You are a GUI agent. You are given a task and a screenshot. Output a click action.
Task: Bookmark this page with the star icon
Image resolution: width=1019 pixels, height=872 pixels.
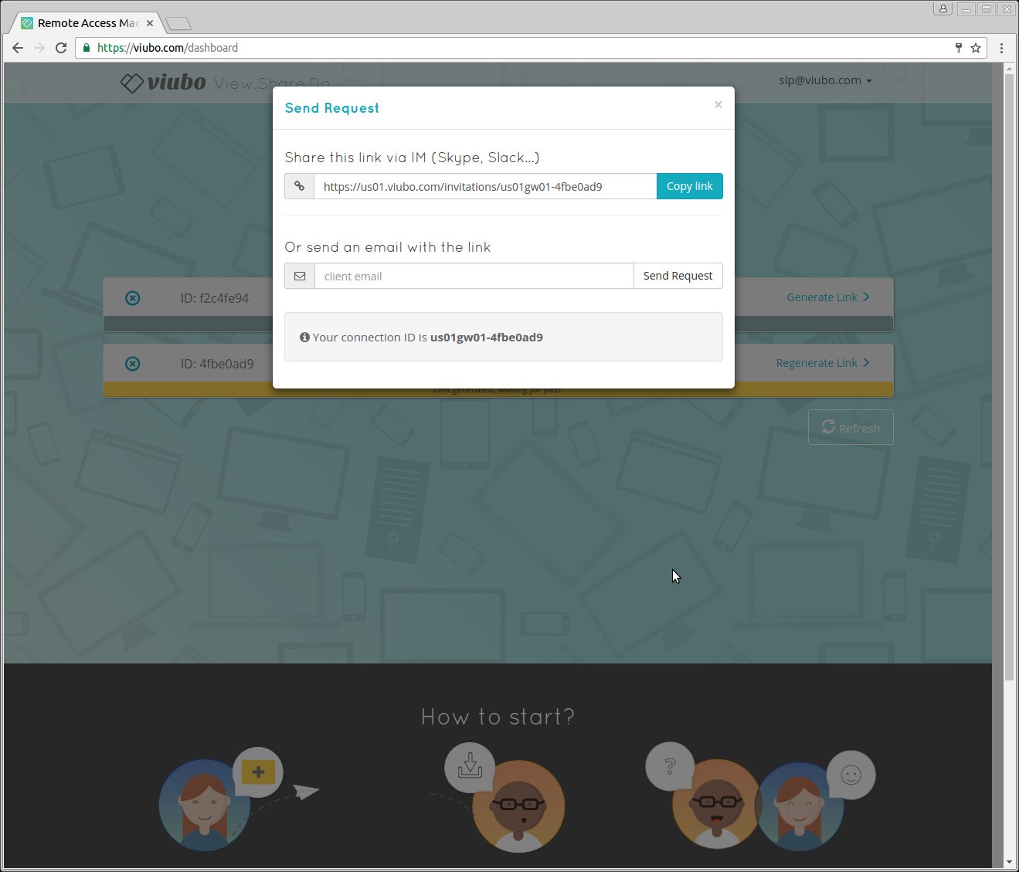(976, 48)
